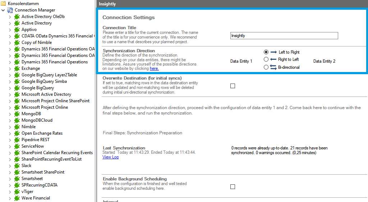Image resolution: width=368 pixels, height=202 pixels.
Task: Click the Connection Manager node icon
Action: 10,10
